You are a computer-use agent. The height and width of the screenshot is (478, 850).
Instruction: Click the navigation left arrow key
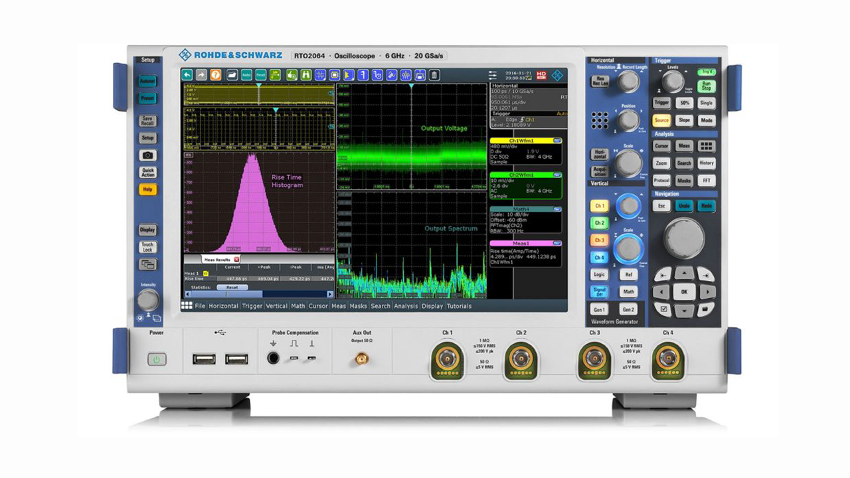point(661,292)
